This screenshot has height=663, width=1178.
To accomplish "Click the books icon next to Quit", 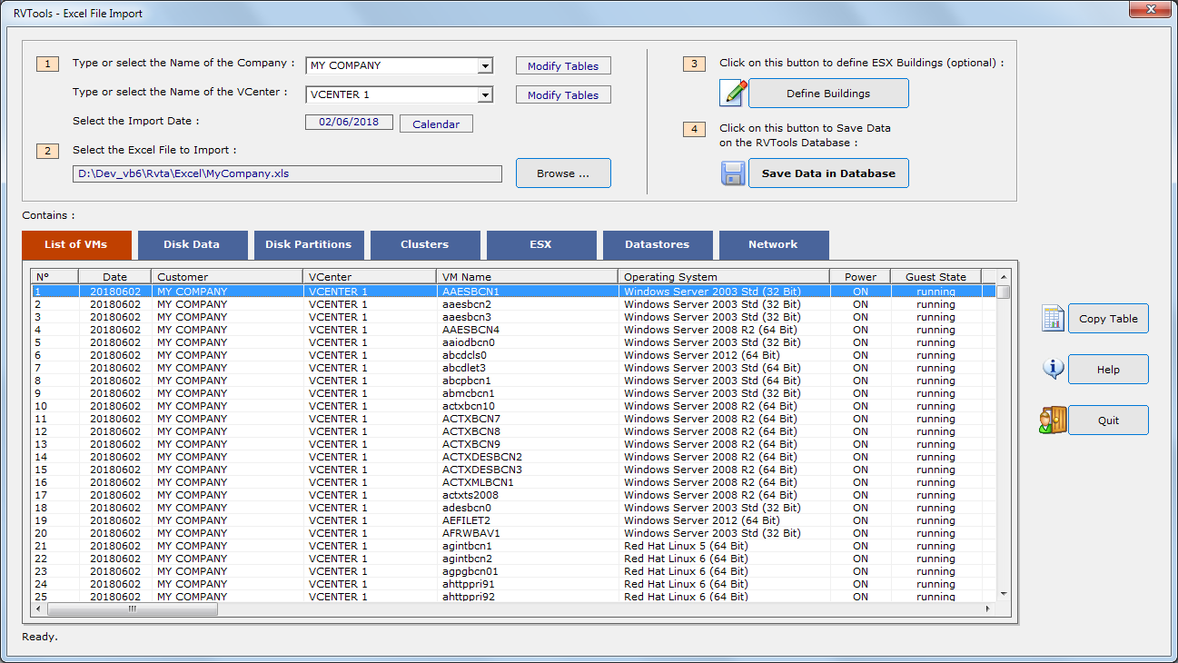I will [x=1053, y=420].
